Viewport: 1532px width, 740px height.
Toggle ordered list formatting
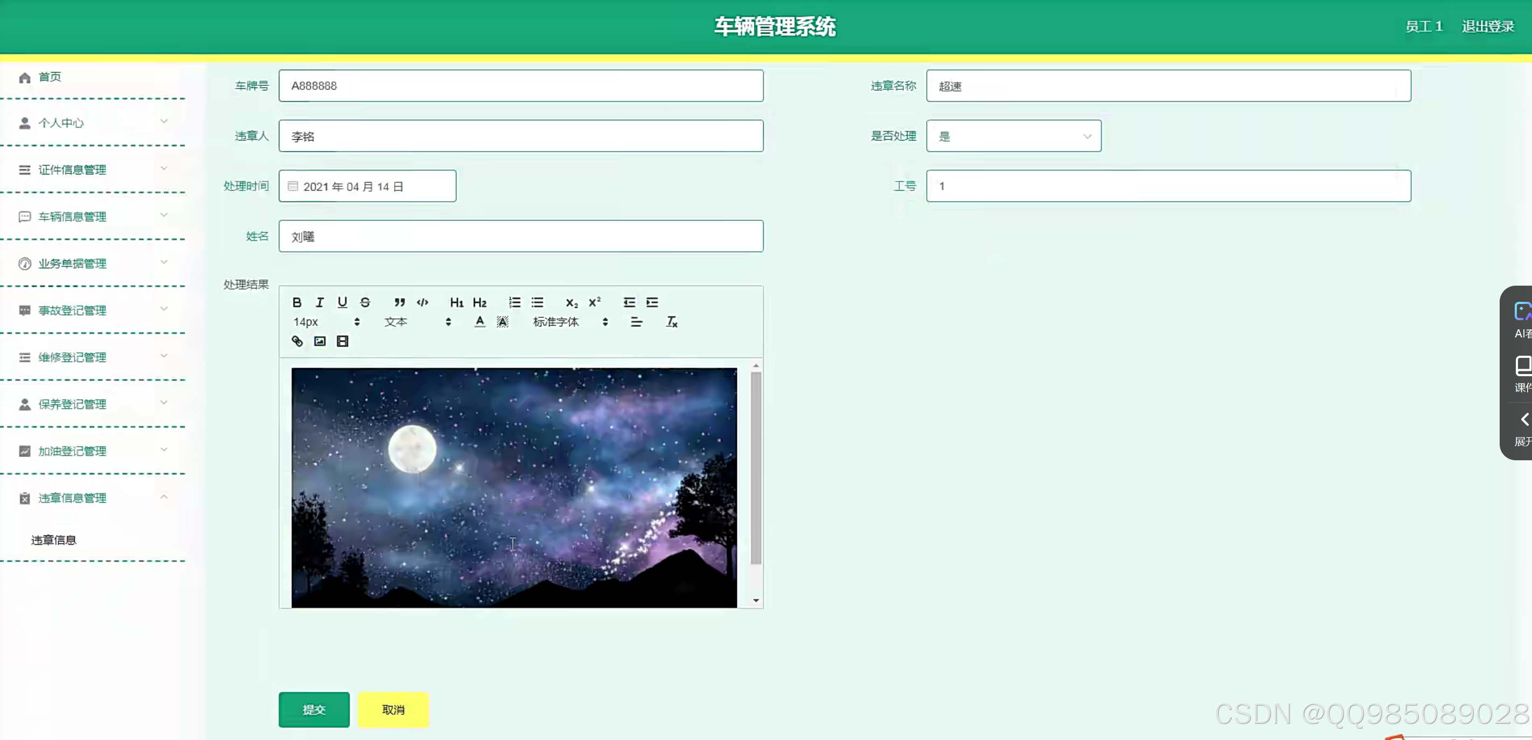514,302
